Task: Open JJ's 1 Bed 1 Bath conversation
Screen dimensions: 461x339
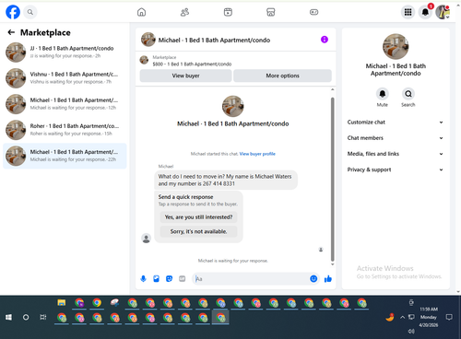Action: pyautogui.click(x=65, y=53)
